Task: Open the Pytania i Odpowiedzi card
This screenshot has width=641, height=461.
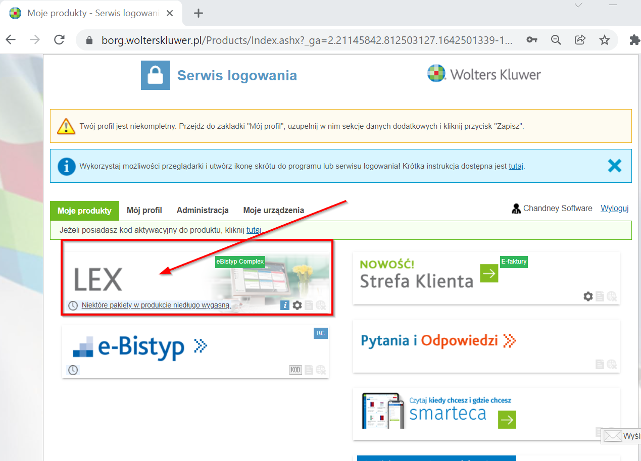Action: pos(486,346)
